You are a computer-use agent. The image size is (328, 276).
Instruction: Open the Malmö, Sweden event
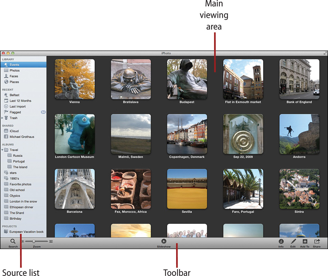(x=131, y=134)
